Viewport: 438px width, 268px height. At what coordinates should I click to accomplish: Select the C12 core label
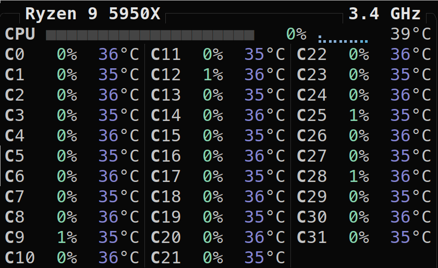(166, 75)
